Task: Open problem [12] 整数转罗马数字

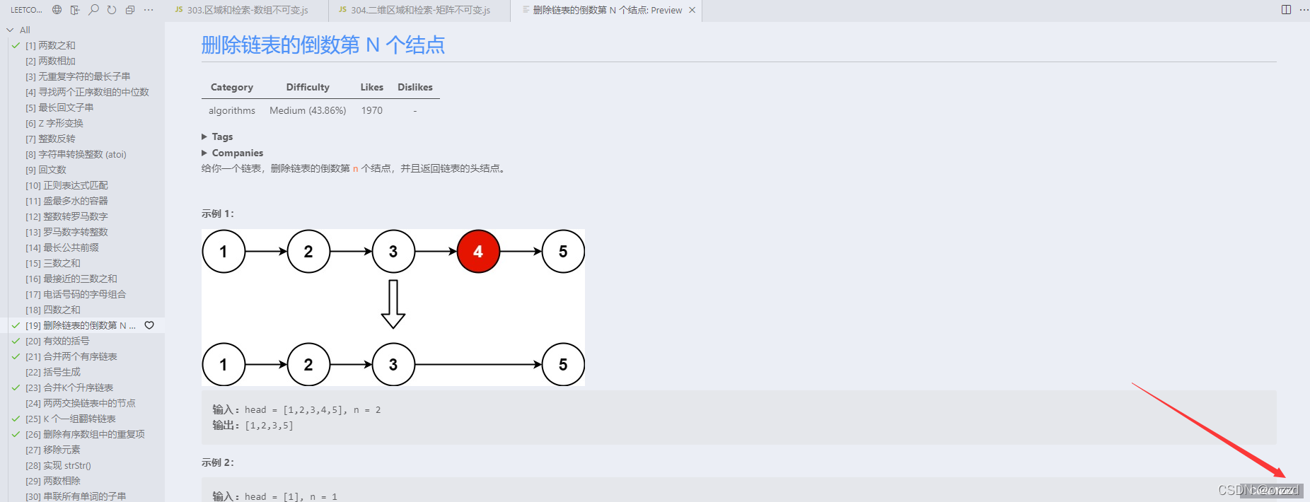Action: coord(66,216)
